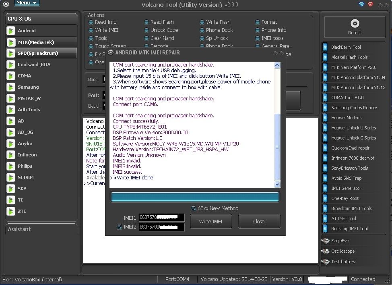Screen dimensions: 392x285
Task: Click the Detect gear icon
Action: point(355,24)
